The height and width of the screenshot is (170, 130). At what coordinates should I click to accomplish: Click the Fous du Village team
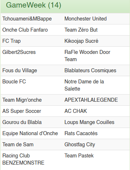[x=20, y=70]
